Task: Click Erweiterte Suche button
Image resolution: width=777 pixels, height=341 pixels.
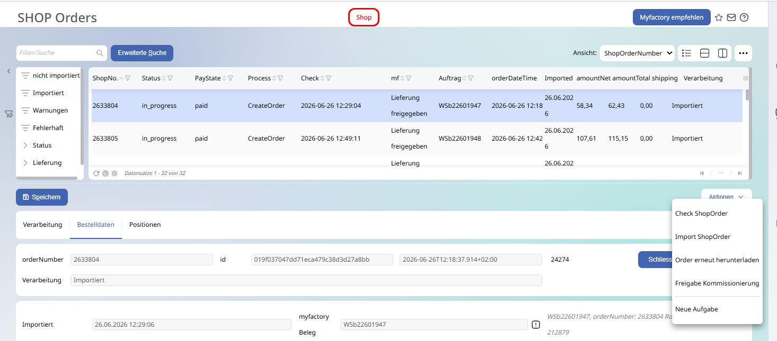Action: 142,53
